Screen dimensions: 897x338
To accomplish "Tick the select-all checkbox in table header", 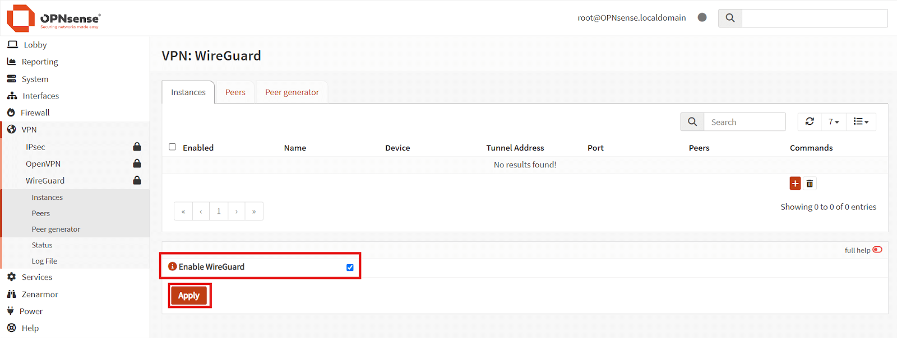I will click(173, 147).
